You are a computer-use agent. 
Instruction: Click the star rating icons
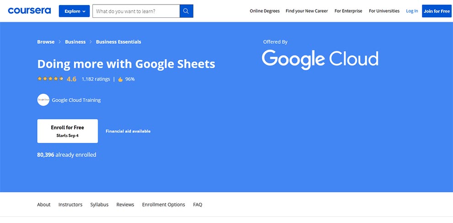click(50, 78)
